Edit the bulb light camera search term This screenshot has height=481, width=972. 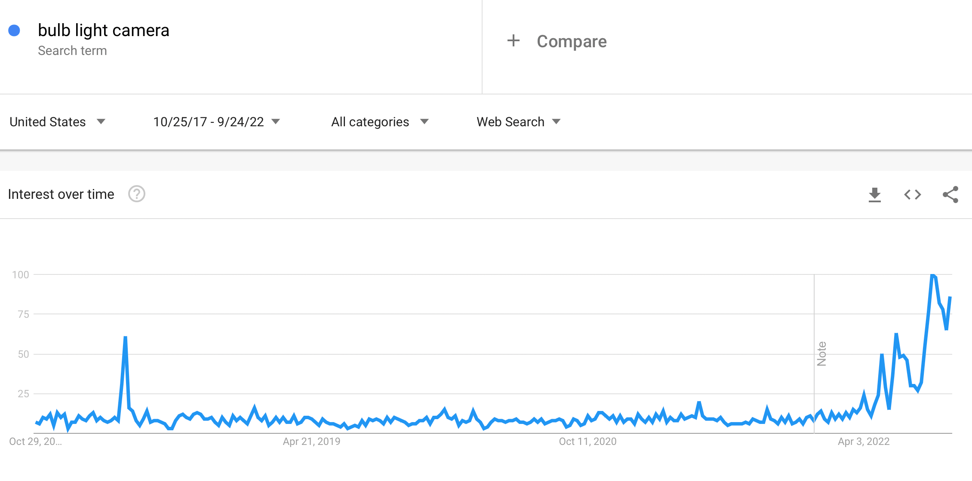point(104,30)
